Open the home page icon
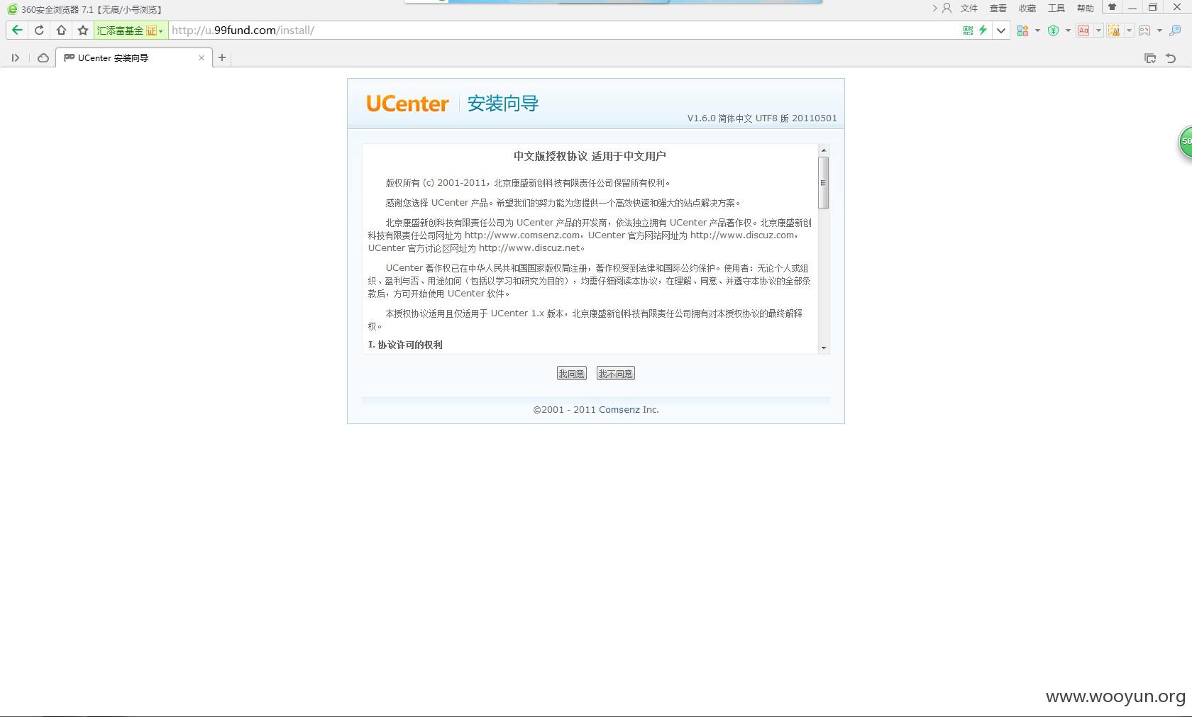This screenshot has height=717, width=1192. [61, 30]
